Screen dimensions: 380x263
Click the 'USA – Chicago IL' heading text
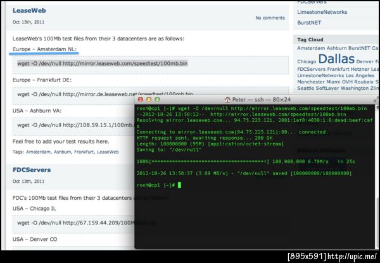click(x=34, y=209)
